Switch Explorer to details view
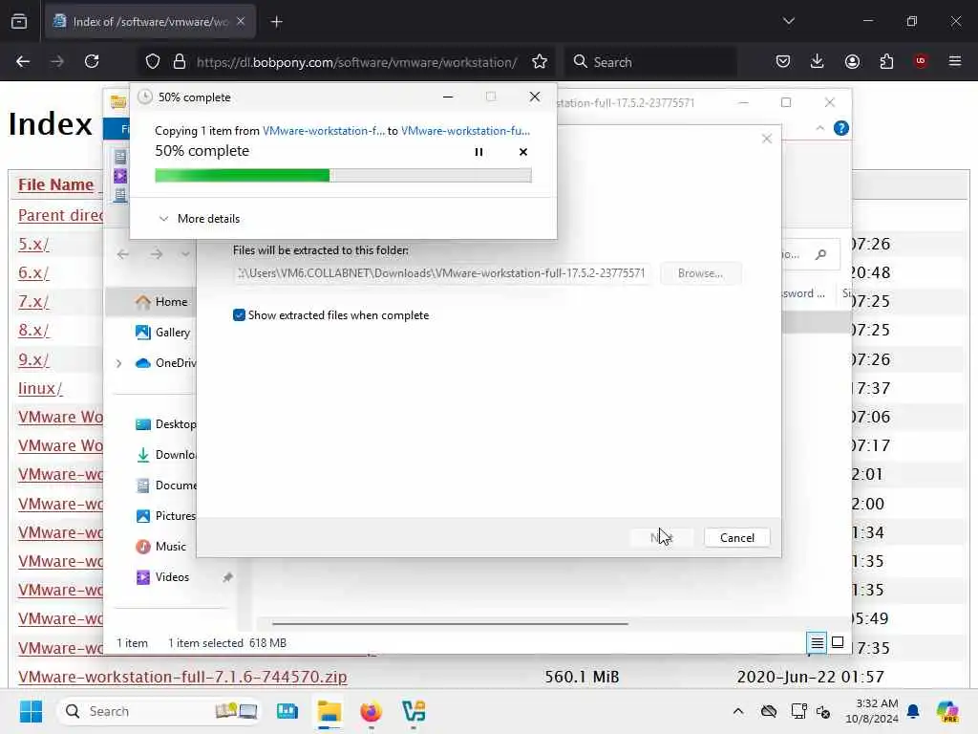 click(817, 642)
